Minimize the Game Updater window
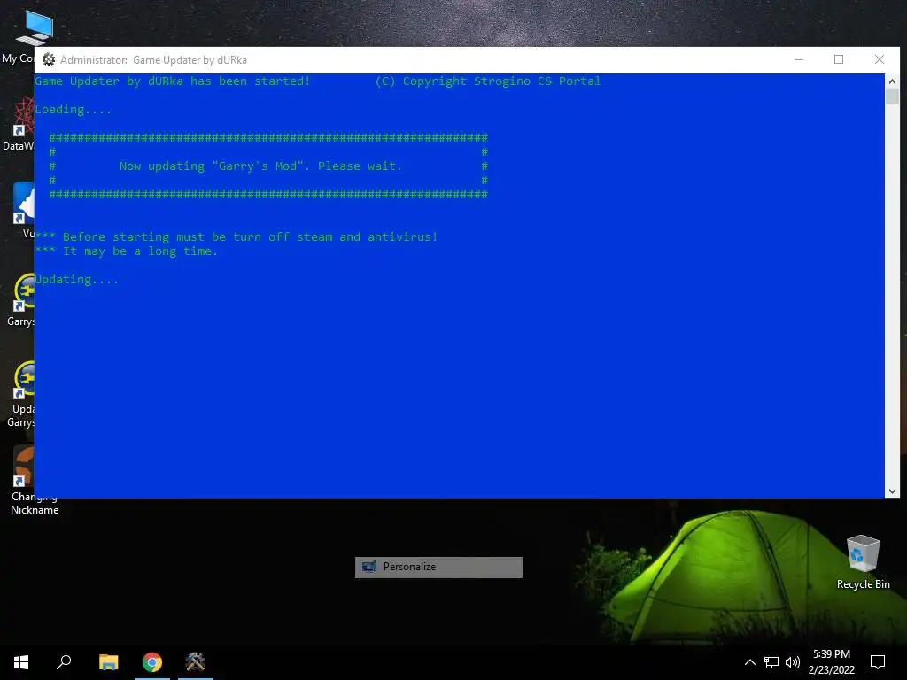The image size is (907, 680). (799, 59)
